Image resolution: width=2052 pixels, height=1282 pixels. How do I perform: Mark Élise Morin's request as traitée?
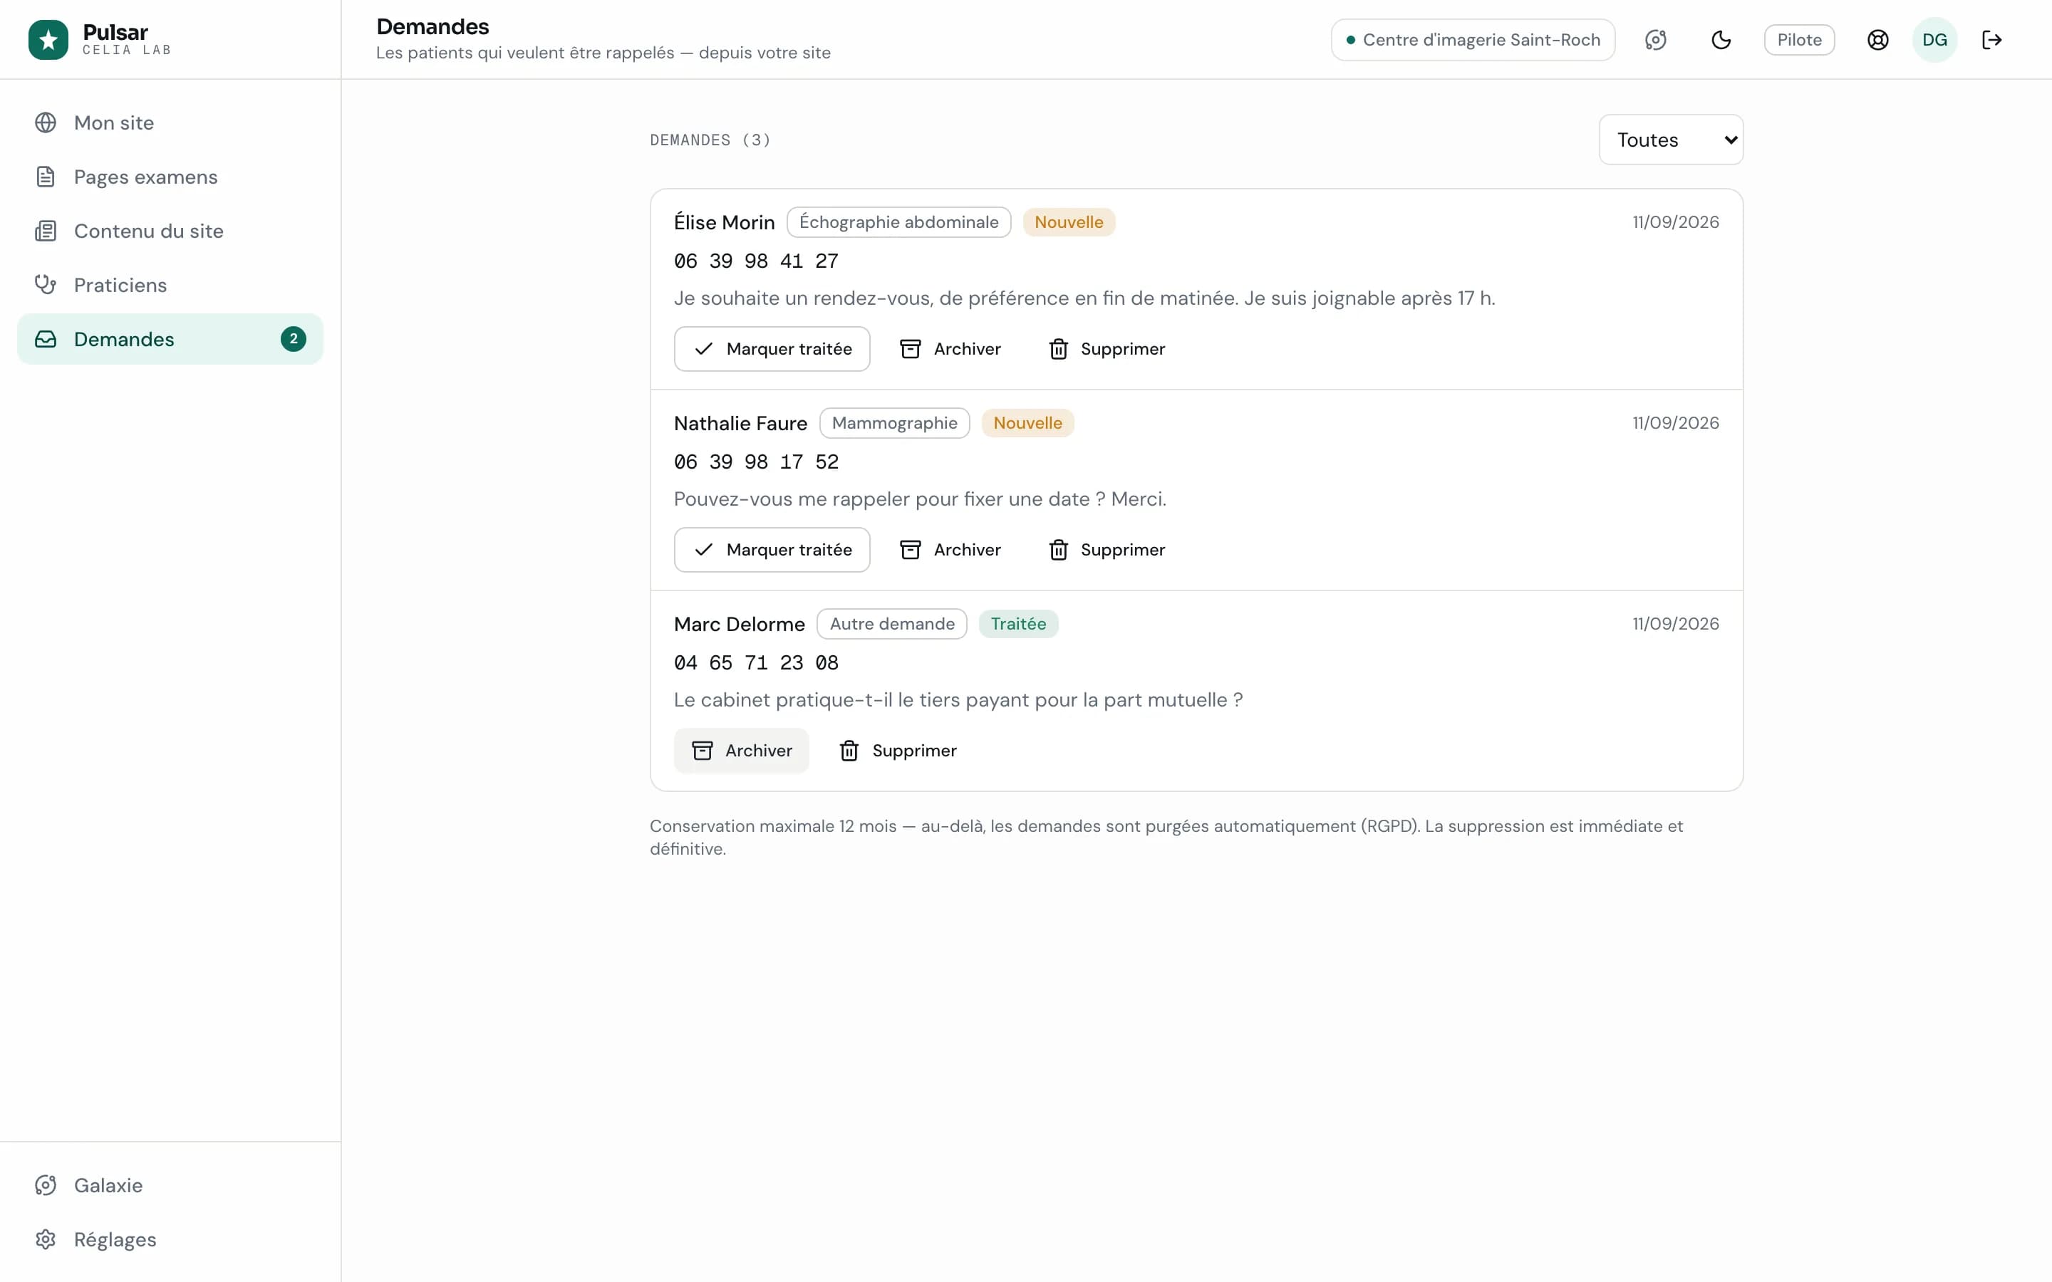[x=772, y=349]
